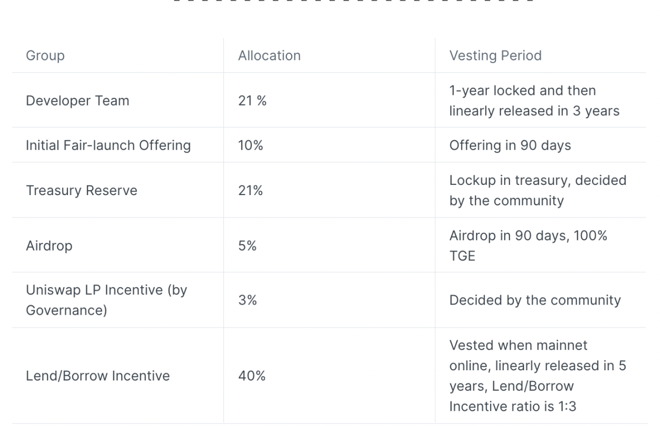Click the Group column header

[45, 56]
